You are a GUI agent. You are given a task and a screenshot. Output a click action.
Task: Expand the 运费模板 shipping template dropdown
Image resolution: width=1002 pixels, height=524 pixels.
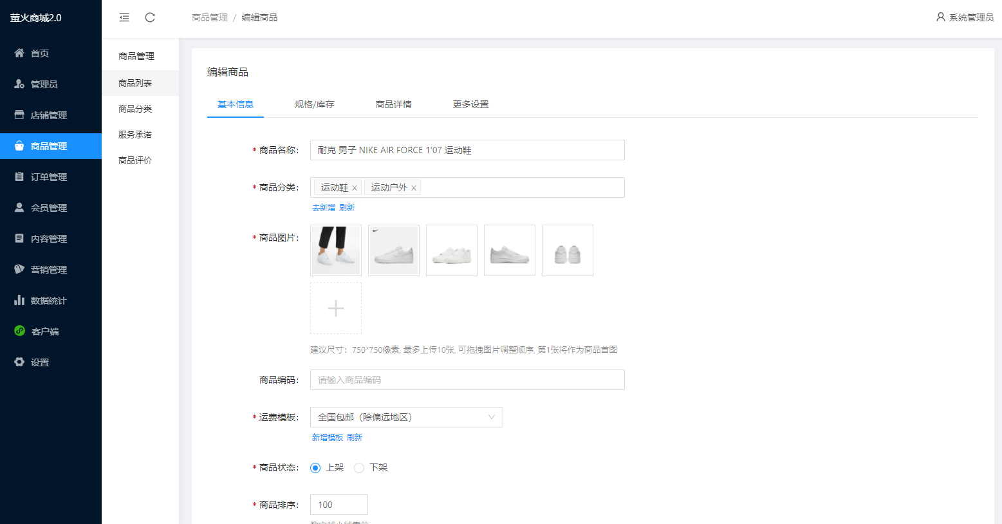coord(406,417)
